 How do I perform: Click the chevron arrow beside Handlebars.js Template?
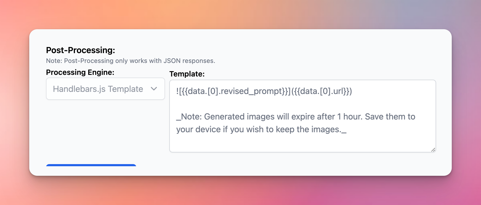154,89
